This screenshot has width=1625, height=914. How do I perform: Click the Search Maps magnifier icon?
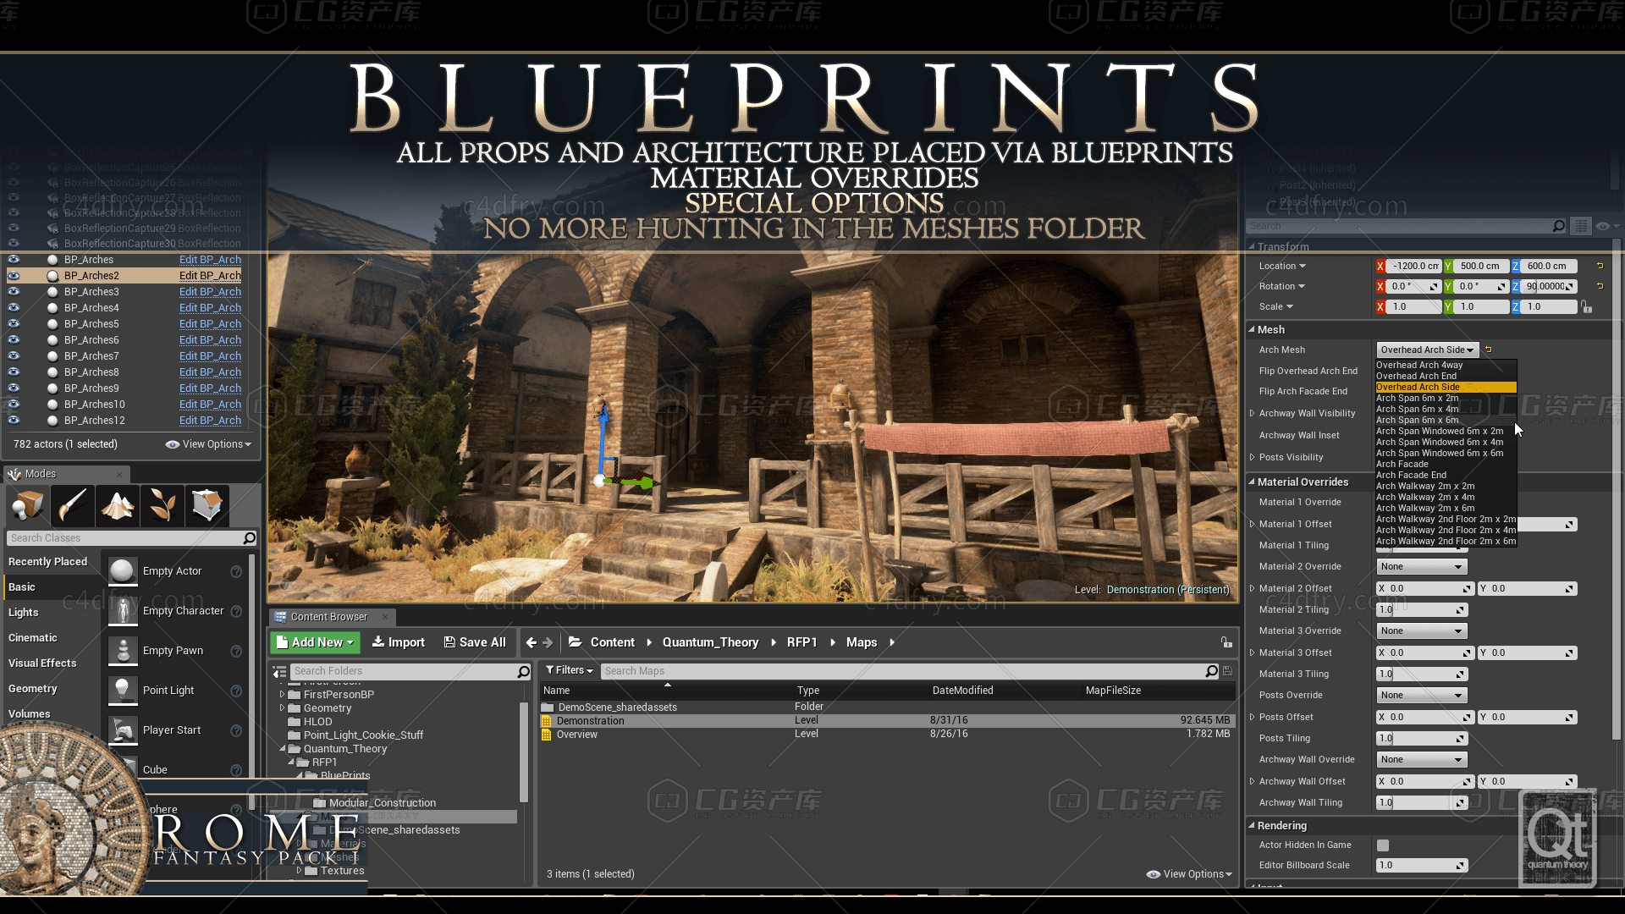1211,671
